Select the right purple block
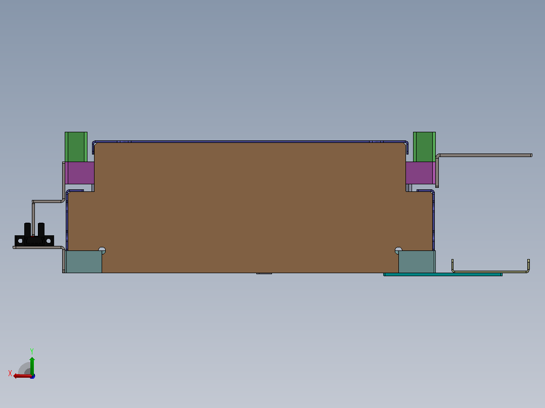545x408 pixels. tap(421, 173)
